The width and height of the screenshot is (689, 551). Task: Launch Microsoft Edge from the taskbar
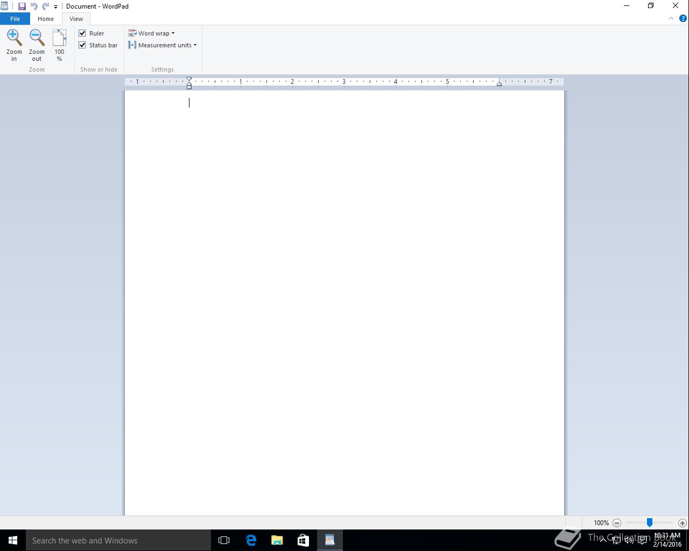click(251, 540)
